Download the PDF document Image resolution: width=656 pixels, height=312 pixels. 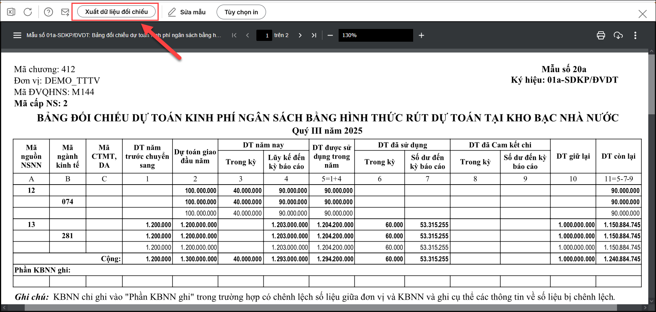pyautogui.click(x=618, y=36)
